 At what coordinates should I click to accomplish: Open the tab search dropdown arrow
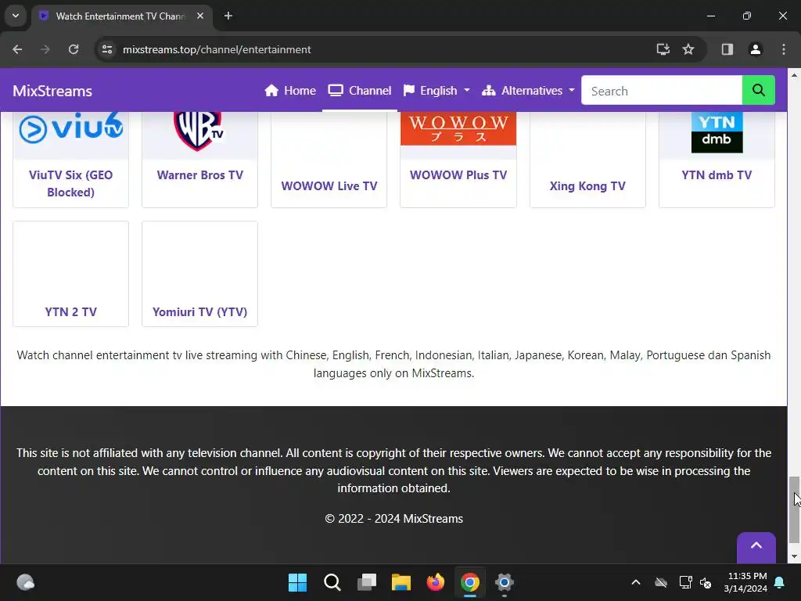coord(16,16)
